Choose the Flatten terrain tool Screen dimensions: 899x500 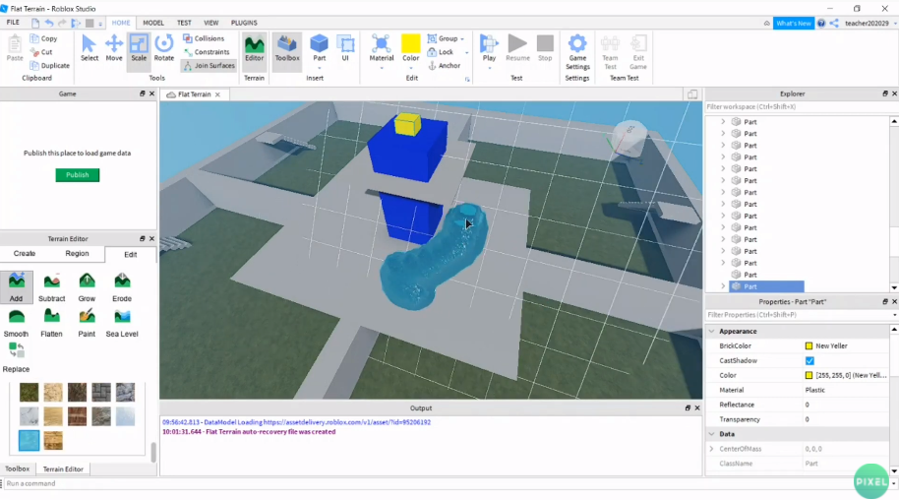tap(51, 323)
